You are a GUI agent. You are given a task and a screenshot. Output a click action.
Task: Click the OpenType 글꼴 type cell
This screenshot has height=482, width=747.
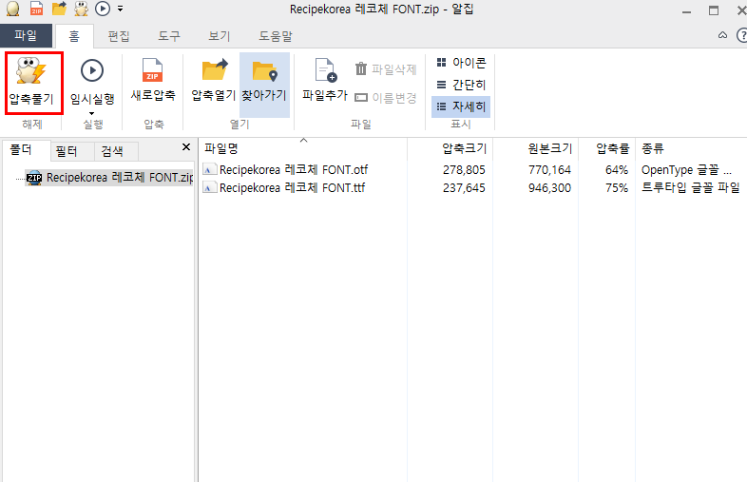[x=686, y=170]
